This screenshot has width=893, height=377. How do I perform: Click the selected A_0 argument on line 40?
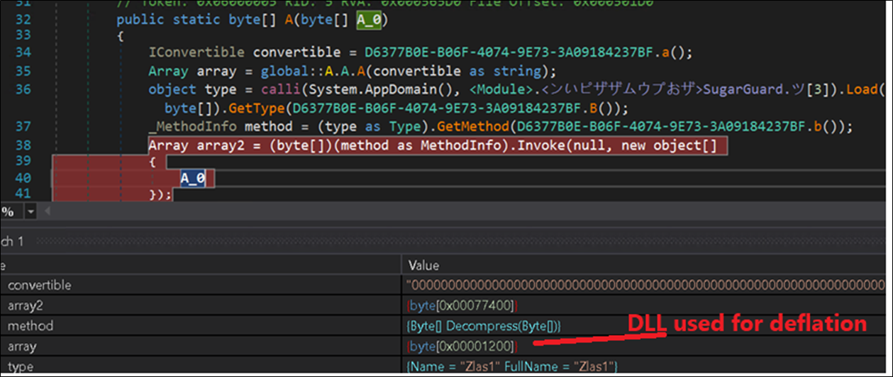(x=192, y=179)
